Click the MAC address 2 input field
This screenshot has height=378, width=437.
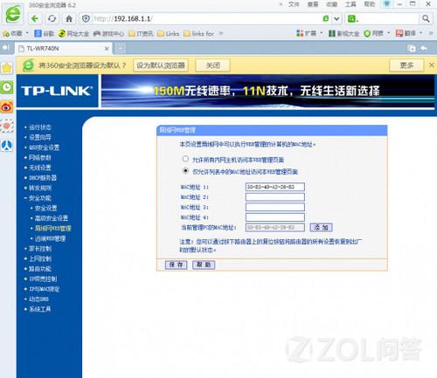click(275, 197)
